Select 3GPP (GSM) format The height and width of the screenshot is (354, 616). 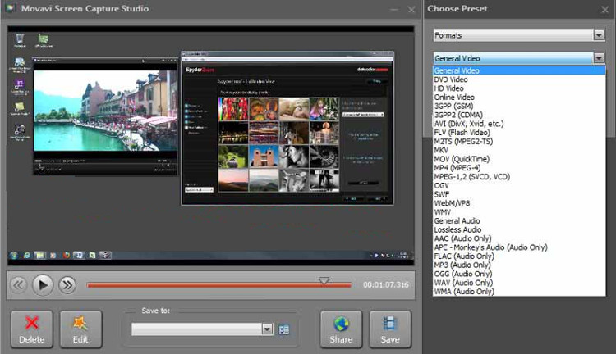519,106
